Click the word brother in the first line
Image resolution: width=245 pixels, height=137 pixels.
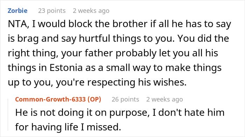tap(130, 24)
